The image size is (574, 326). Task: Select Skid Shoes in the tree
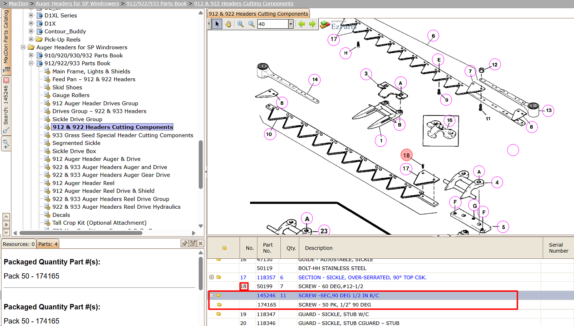pyautogui.click(x=67, y=88)
